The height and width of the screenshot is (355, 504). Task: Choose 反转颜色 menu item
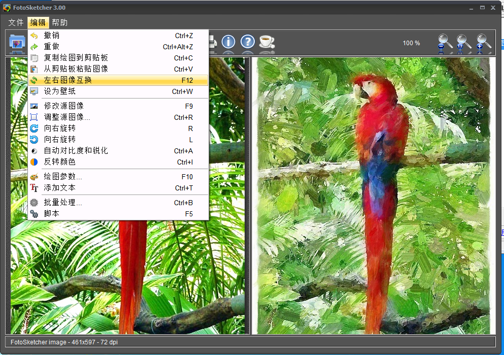click(59, 162)
